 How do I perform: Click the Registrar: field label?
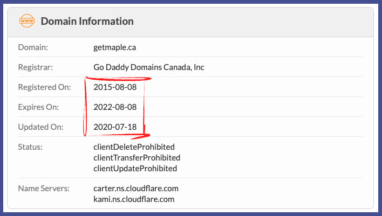coord(35,67)
